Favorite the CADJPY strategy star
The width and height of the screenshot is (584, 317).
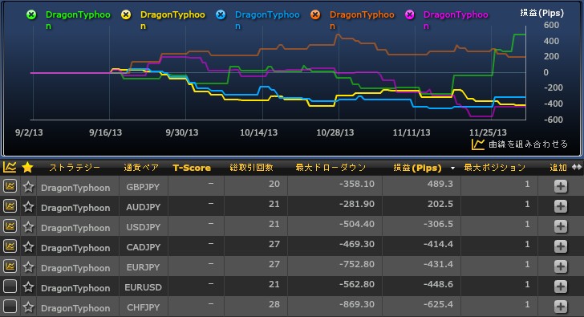(28, 246)
